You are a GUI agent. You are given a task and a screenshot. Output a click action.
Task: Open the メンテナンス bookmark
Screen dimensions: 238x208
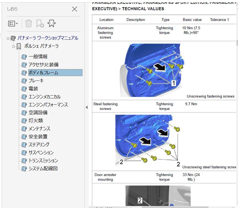pos(39,129)
